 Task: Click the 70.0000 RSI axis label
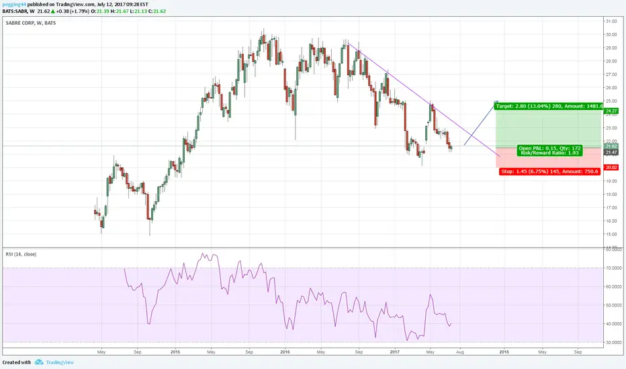[x=614, y=268]
